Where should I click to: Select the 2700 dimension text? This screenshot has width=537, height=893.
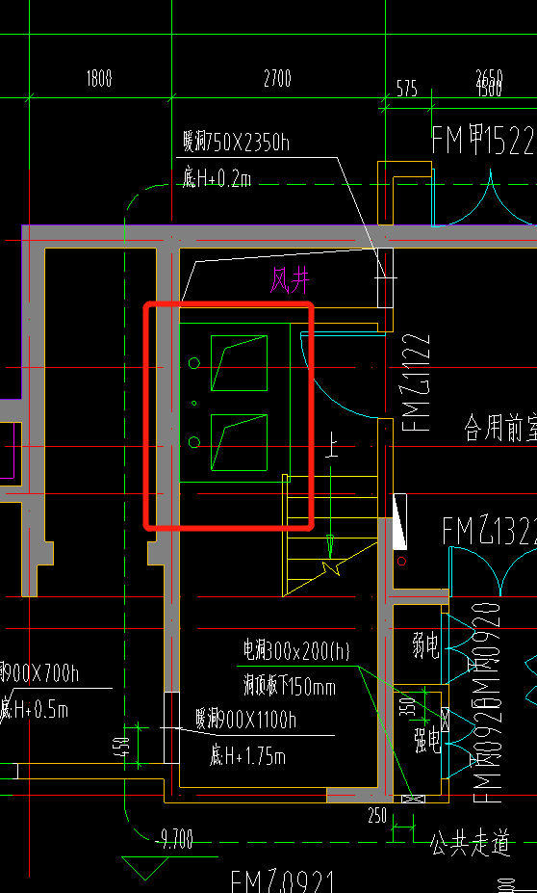[277, 79]
